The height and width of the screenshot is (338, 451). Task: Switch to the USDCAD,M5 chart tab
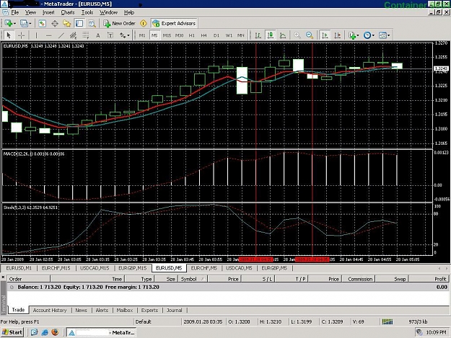pos(239,268)
